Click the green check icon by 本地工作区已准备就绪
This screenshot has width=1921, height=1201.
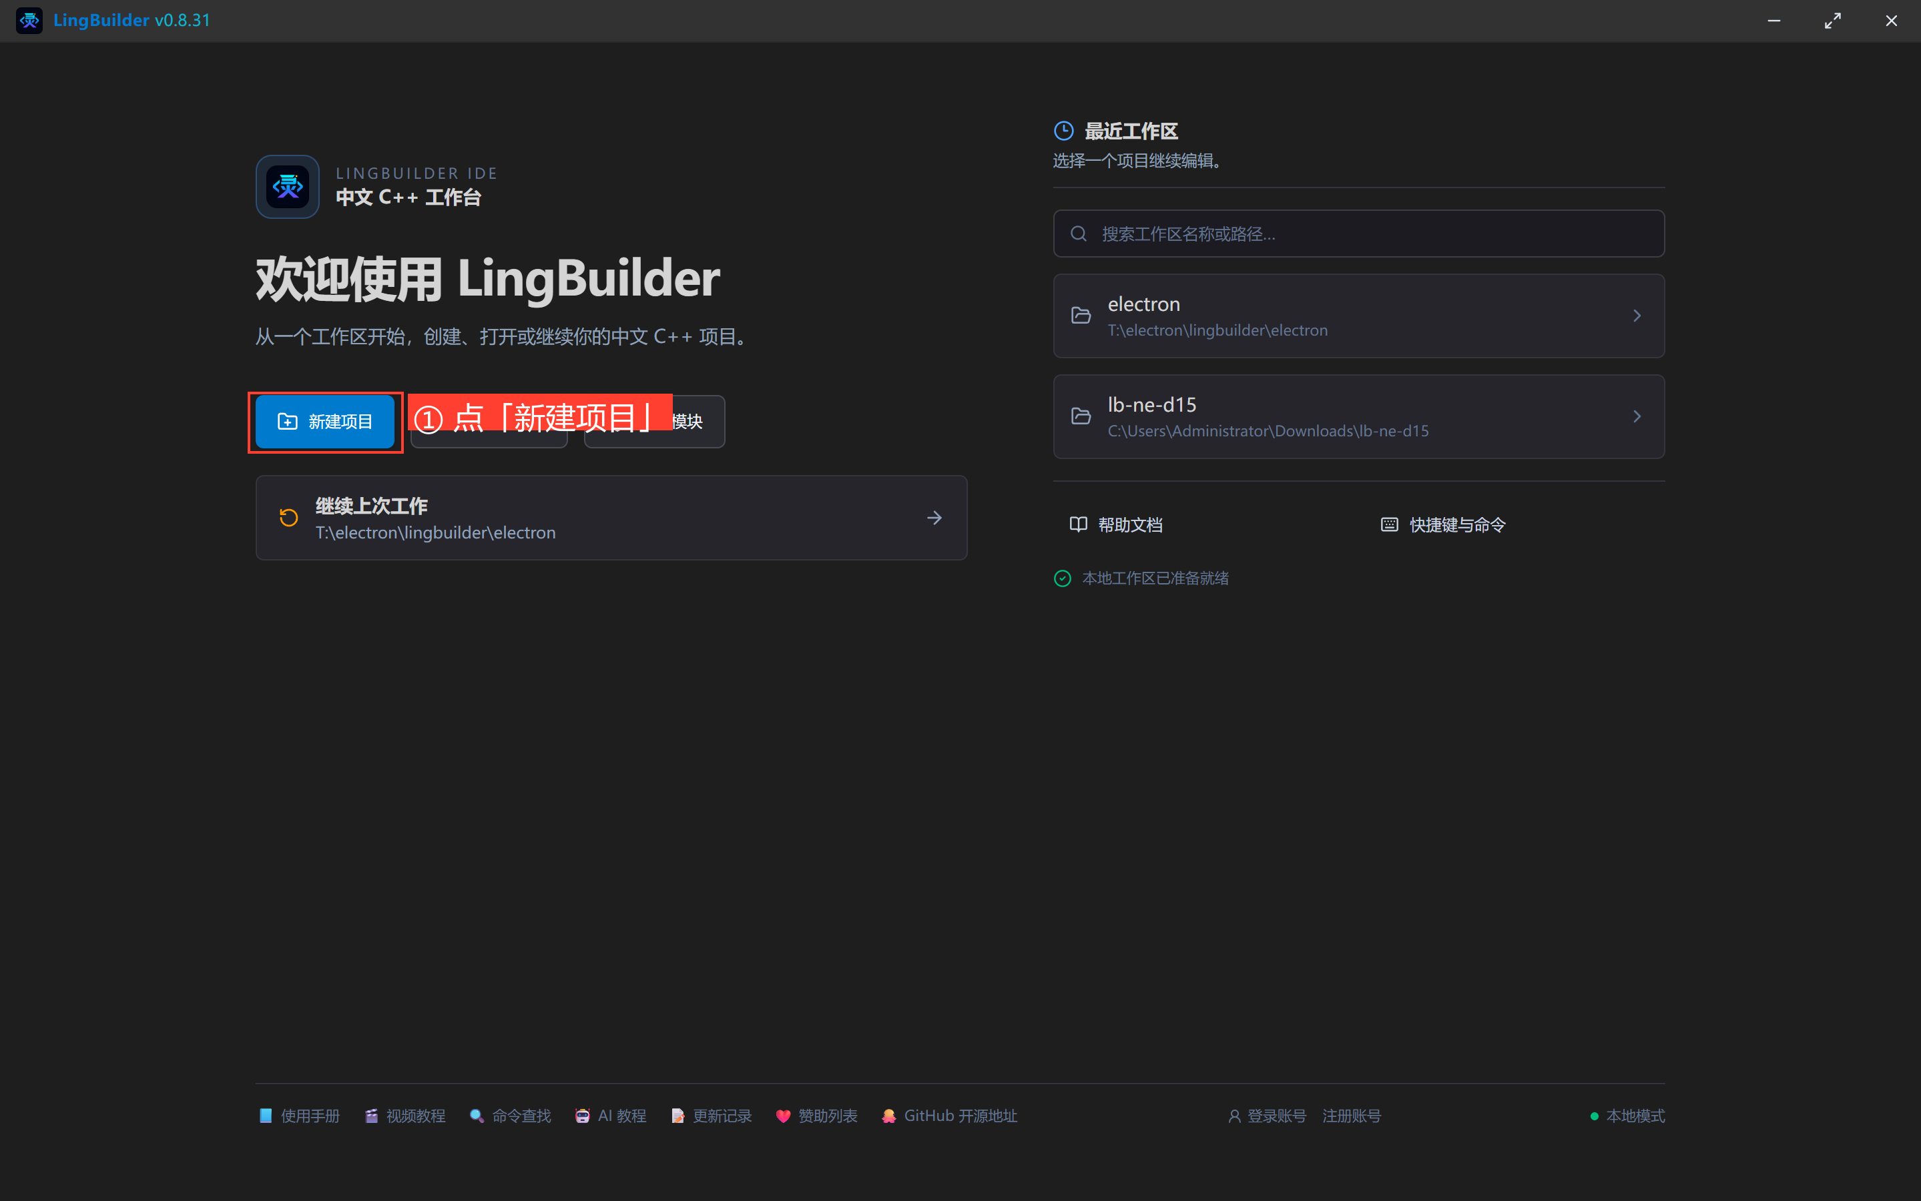1062,578
